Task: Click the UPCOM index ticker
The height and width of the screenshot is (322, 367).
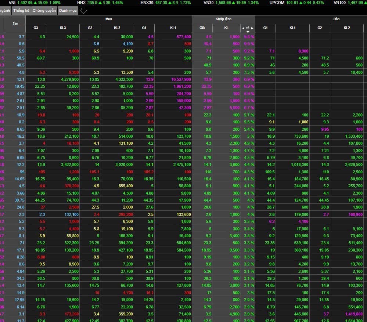Action: 296,3
